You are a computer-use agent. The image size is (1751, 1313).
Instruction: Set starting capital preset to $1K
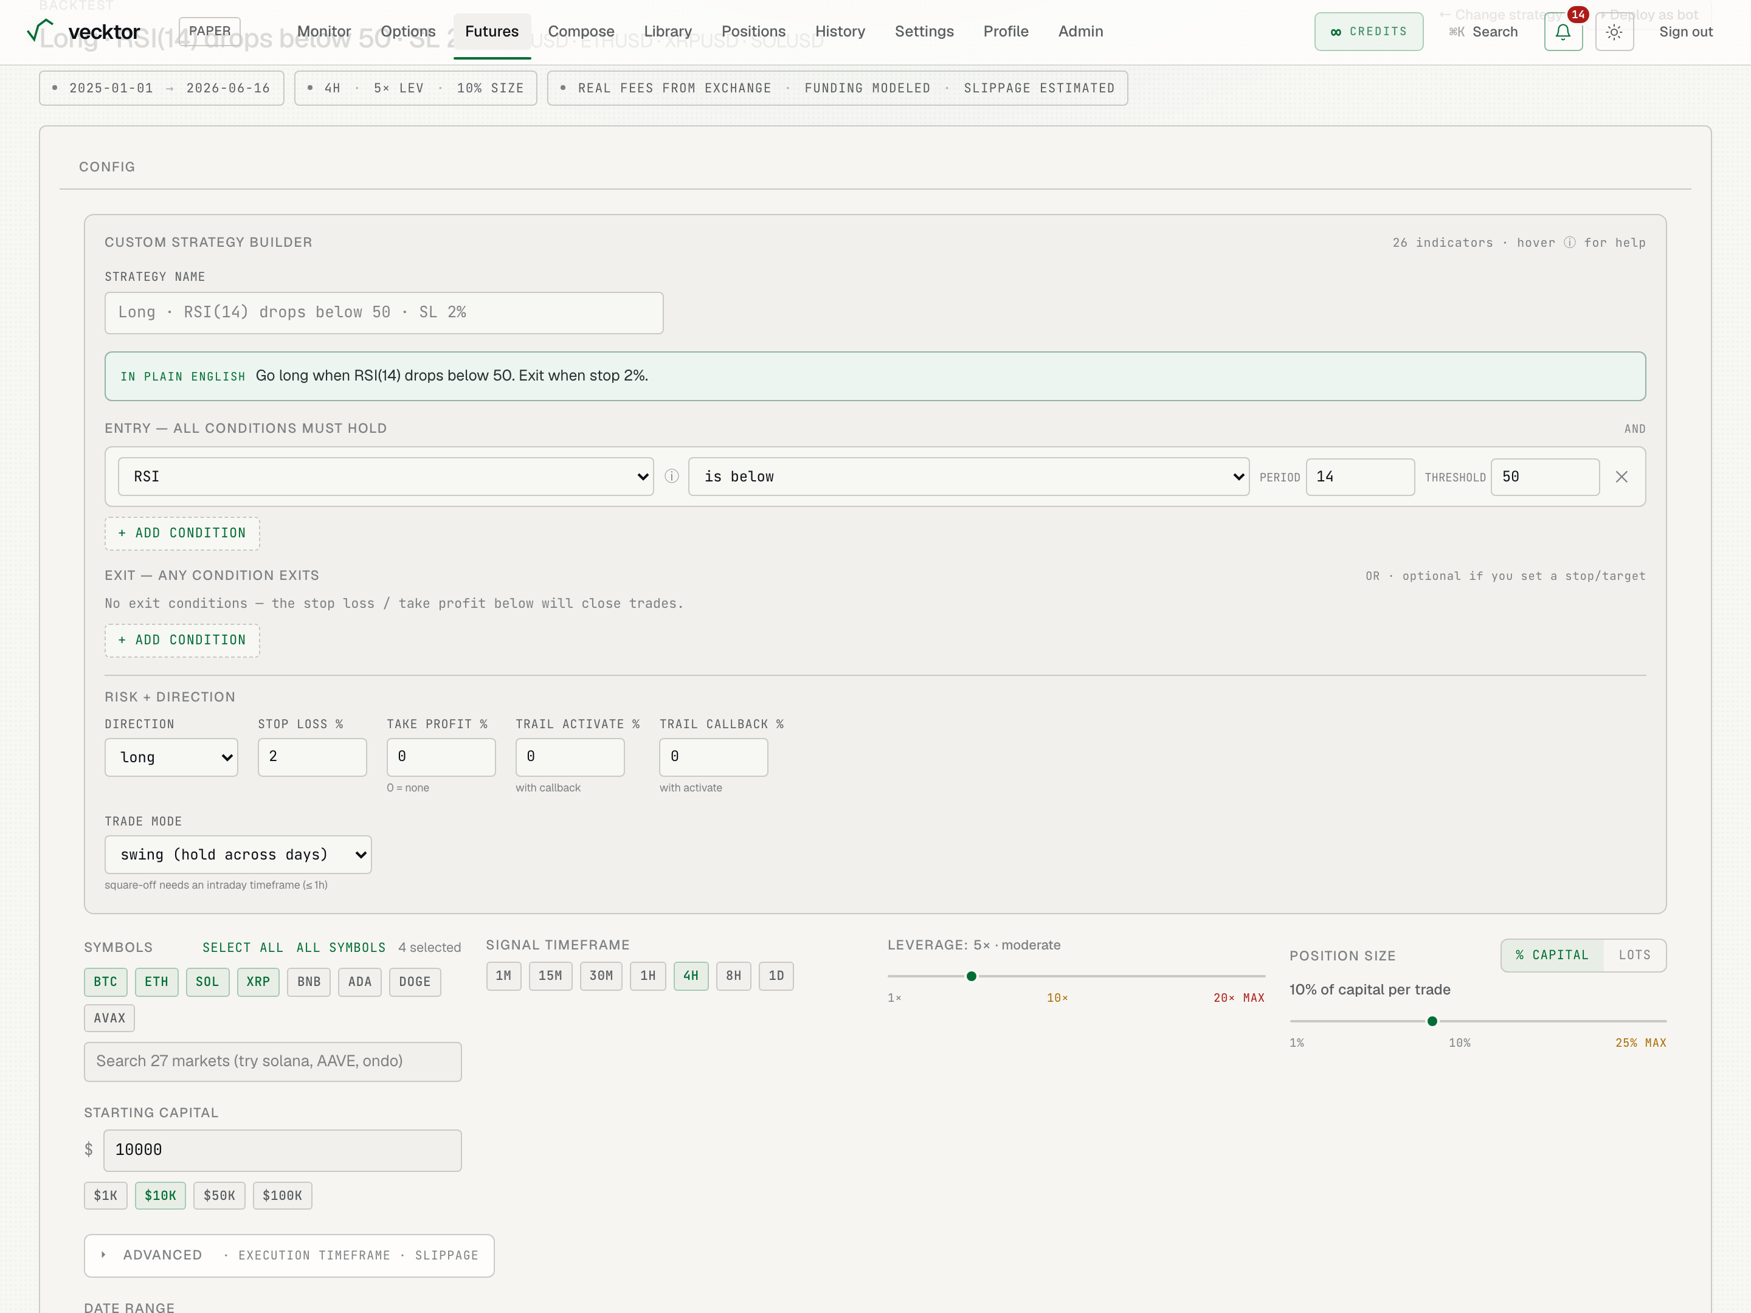[x=105, y=1196]
